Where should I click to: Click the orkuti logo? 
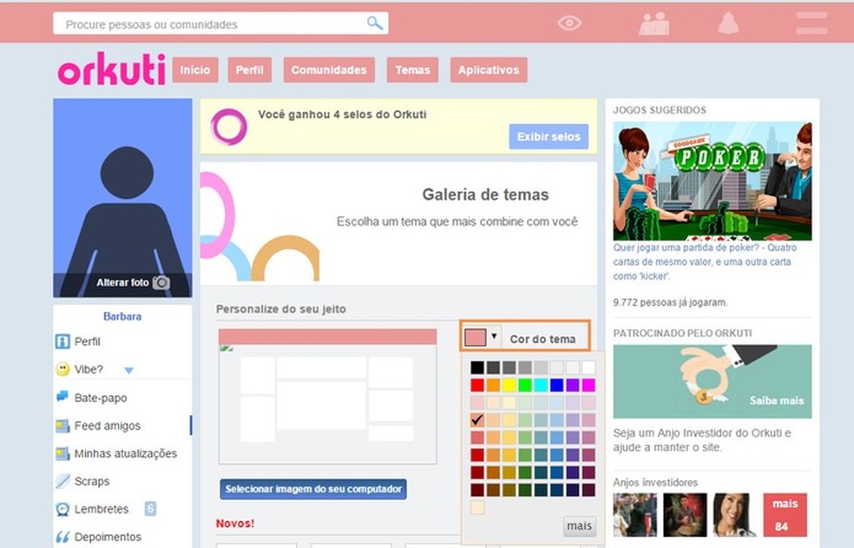pyautogui.click(x=112, y=69)
